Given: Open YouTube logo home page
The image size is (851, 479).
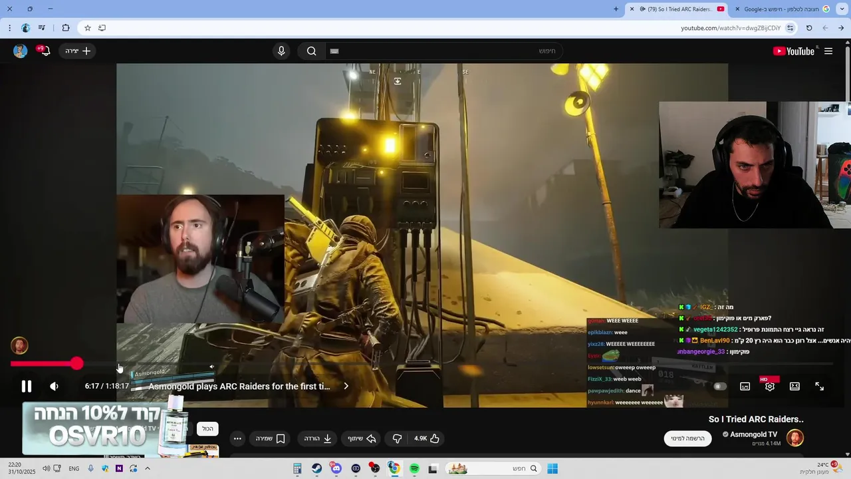Looking at the screenshot, I should [x=794, y=51].
